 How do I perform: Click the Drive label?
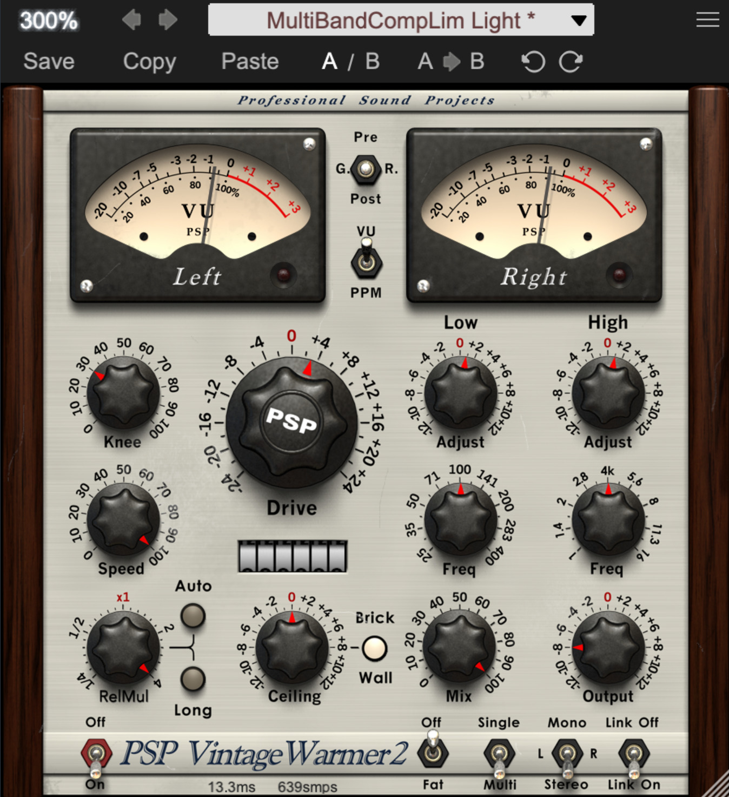click(292, 508)
